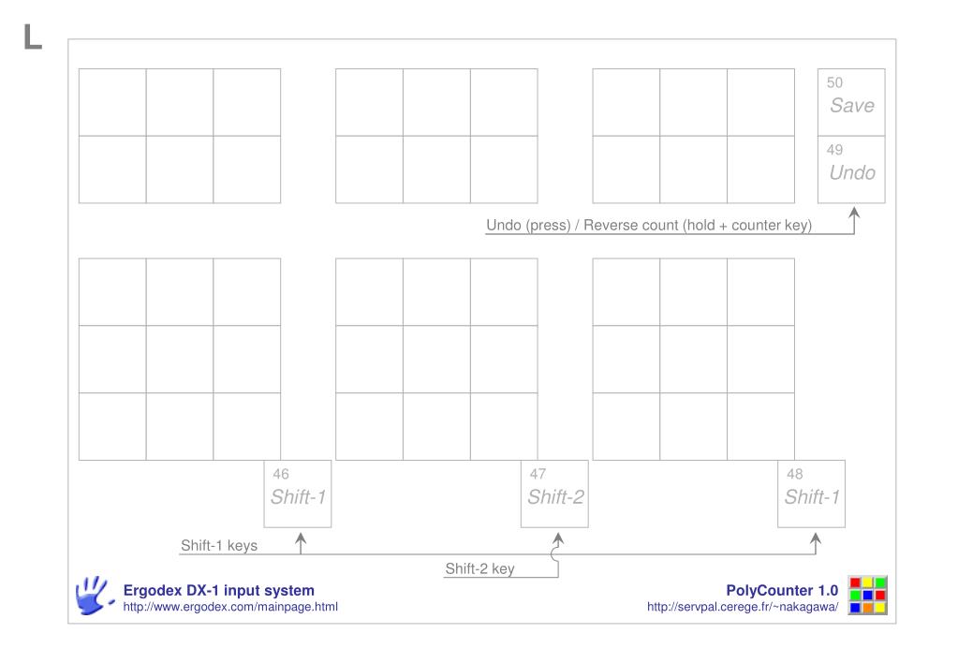Screen dimensions: 958x663
Task: Click the Shift-2 key numbered 47
Action: point(554,494)
